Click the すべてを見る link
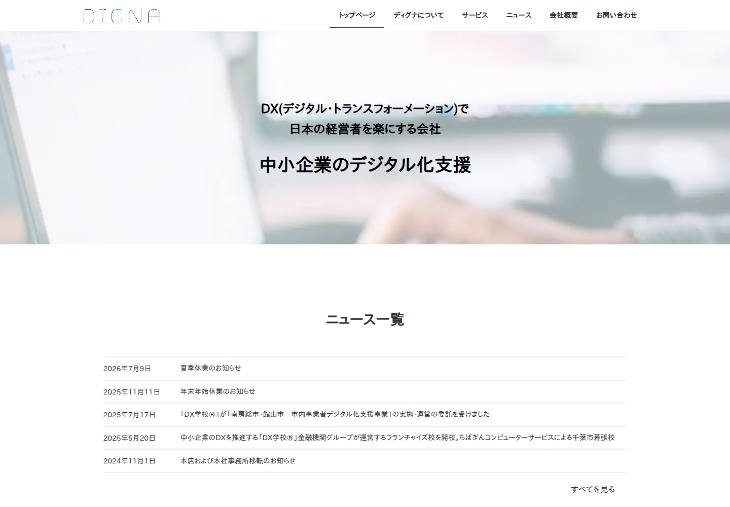 click(x=593, y=489)
